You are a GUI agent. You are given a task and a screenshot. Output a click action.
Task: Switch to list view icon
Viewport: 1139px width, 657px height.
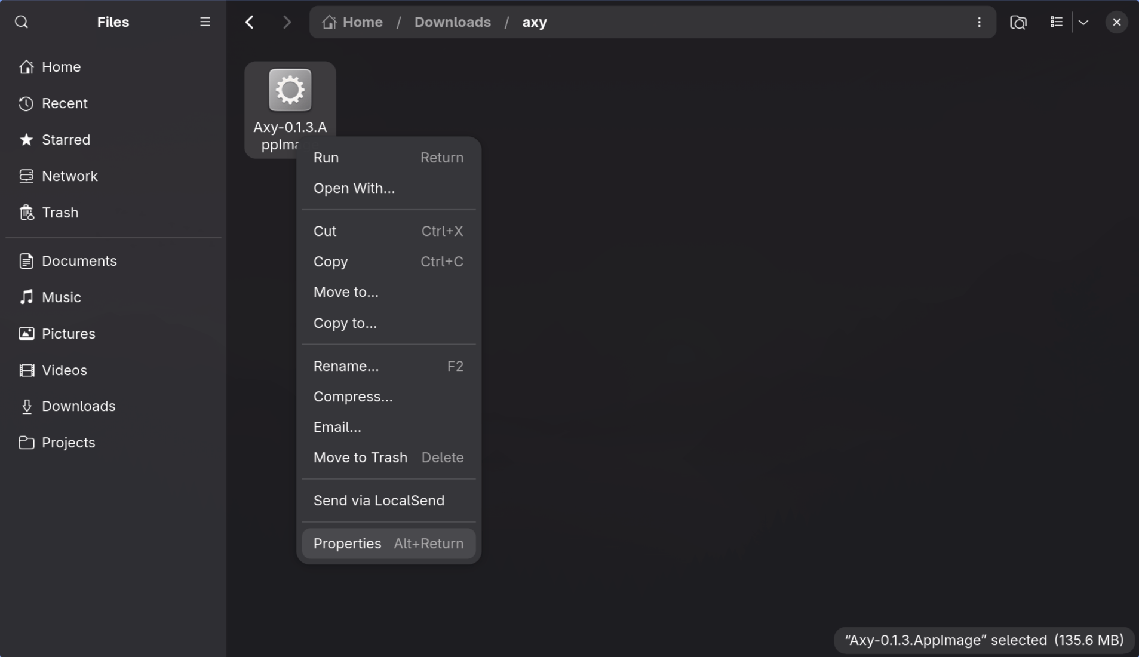1056,22
